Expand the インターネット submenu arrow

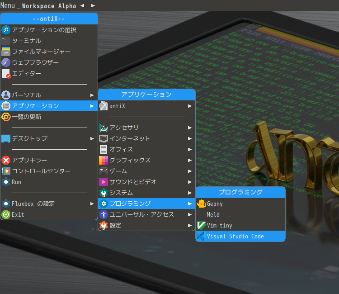(189, 139)
